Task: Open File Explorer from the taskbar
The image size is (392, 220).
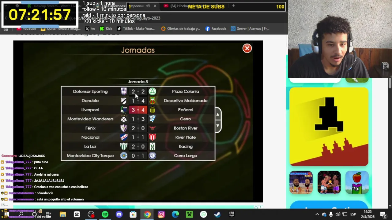Action: click(x=63, y=215)
